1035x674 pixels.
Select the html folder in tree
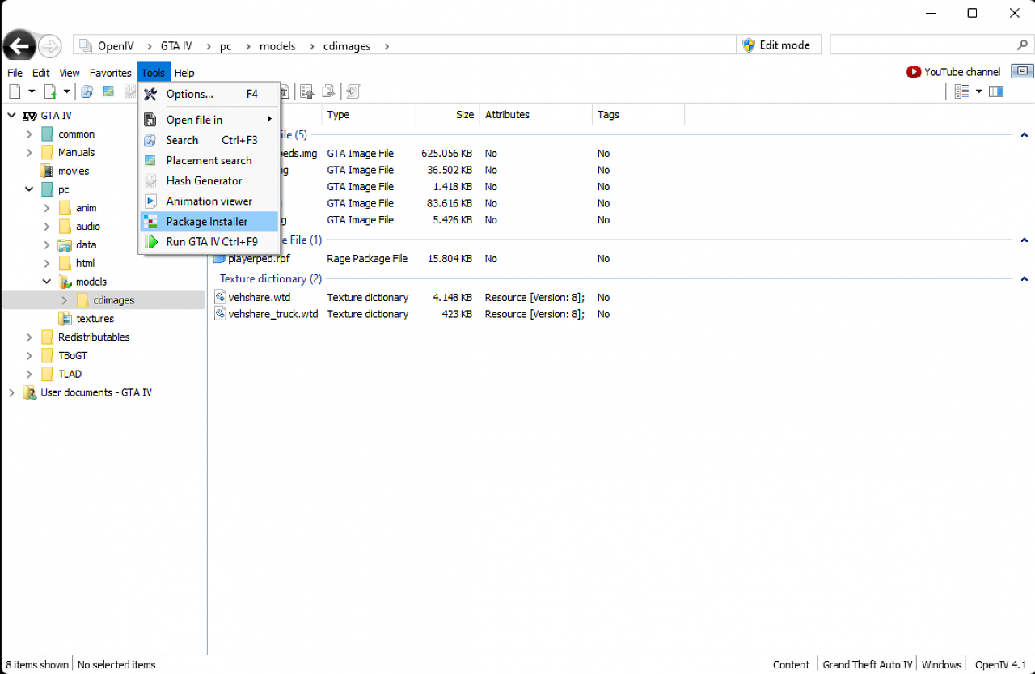(85, 263)
